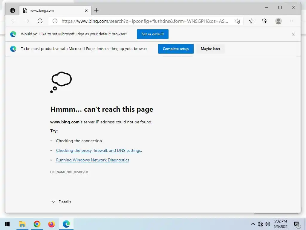Select the www.bing.com tab
Image resolution: width=306 pixels, height=230 pixels.
[x=55, y=10]
